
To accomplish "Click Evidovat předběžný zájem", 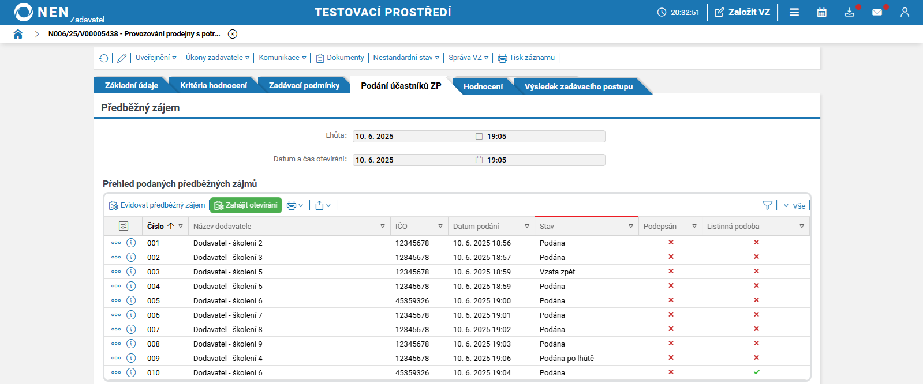I will pyautogui.click(x=157, y=205).
